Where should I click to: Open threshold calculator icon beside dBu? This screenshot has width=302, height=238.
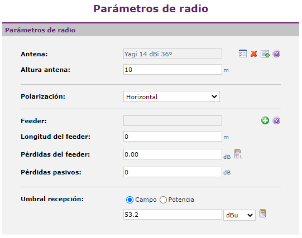tap(262, 213)
